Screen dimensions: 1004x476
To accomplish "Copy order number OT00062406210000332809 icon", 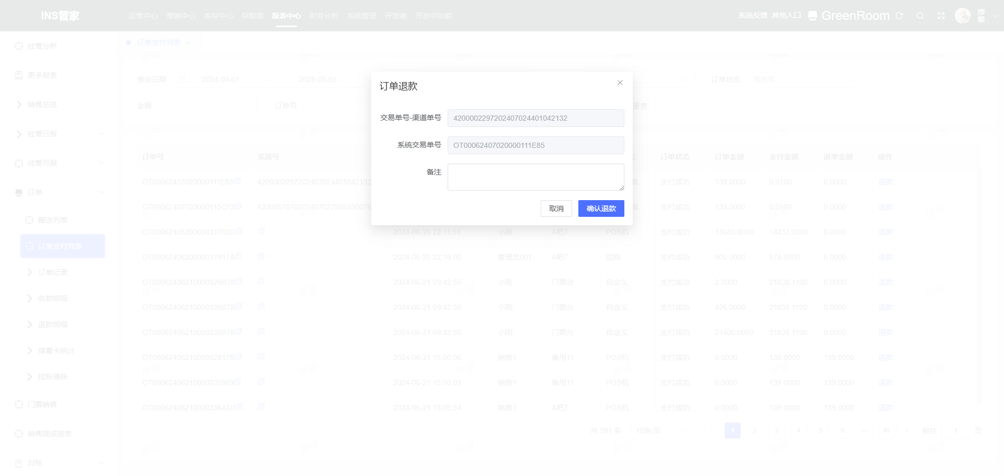I will pos(238,381).
